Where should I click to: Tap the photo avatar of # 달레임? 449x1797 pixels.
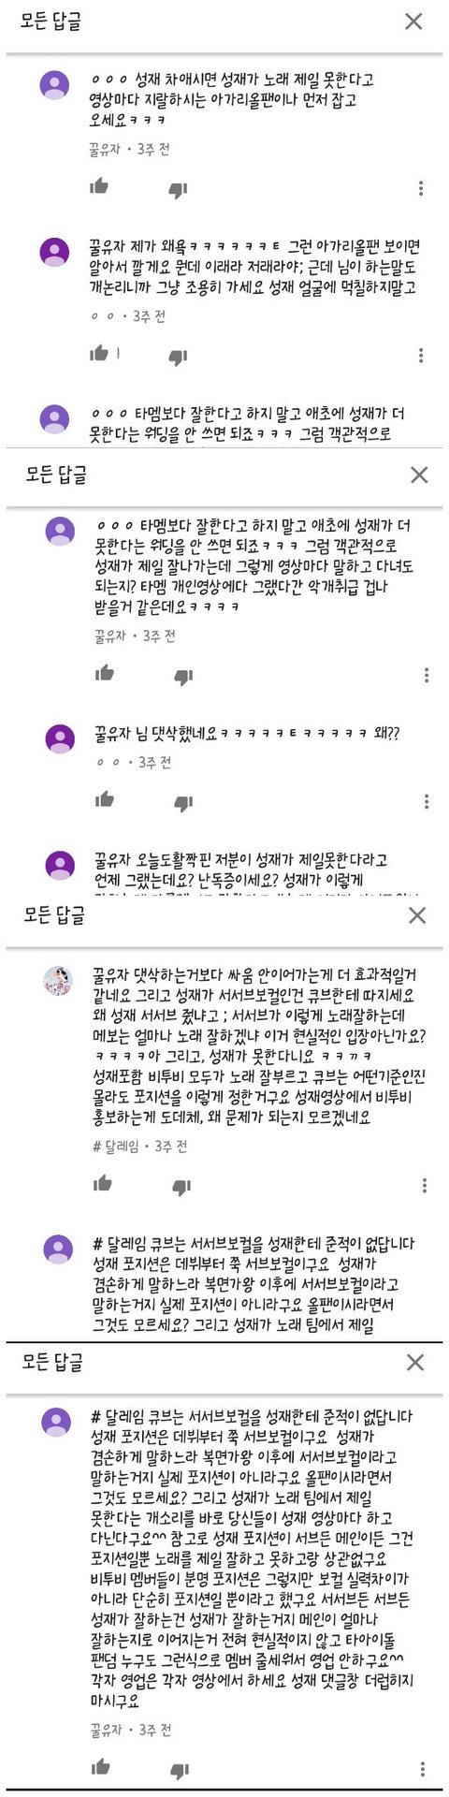[59, 980]
